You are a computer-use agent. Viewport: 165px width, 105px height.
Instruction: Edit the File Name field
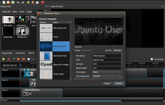(x=107, y=56)
